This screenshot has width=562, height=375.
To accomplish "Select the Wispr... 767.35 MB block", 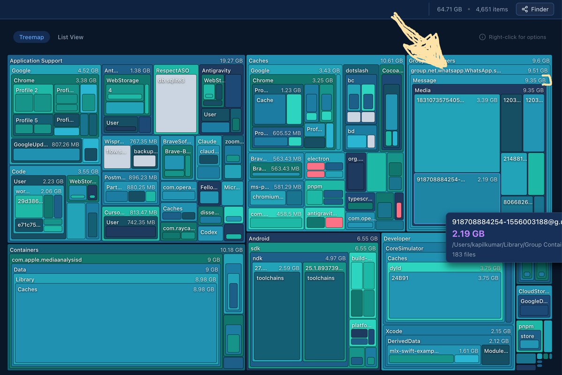I will coord(130,141).
